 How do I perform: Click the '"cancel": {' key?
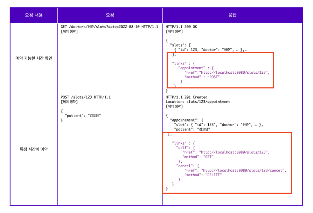tap(187, 166)
